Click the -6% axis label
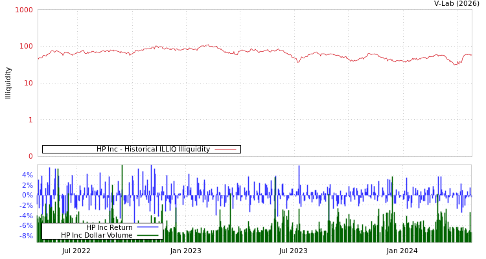Image resolution: width=486 pixels, height=259 pixels. (x=26, y=225)
